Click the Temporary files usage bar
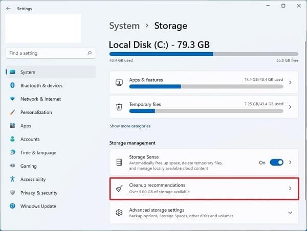 [x=206, y=111]
